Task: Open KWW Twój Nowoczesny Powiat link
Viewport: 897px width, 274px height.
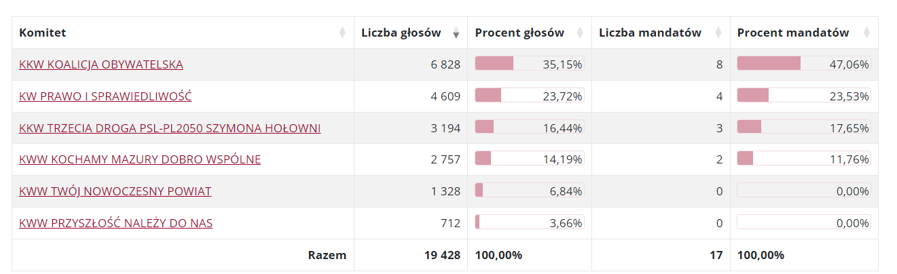Action: tap(115, 191)
